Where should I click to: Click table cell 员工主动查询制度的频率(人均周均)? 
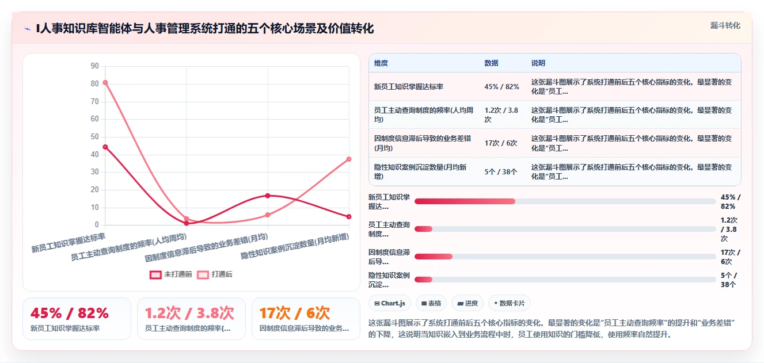(424, 114)
